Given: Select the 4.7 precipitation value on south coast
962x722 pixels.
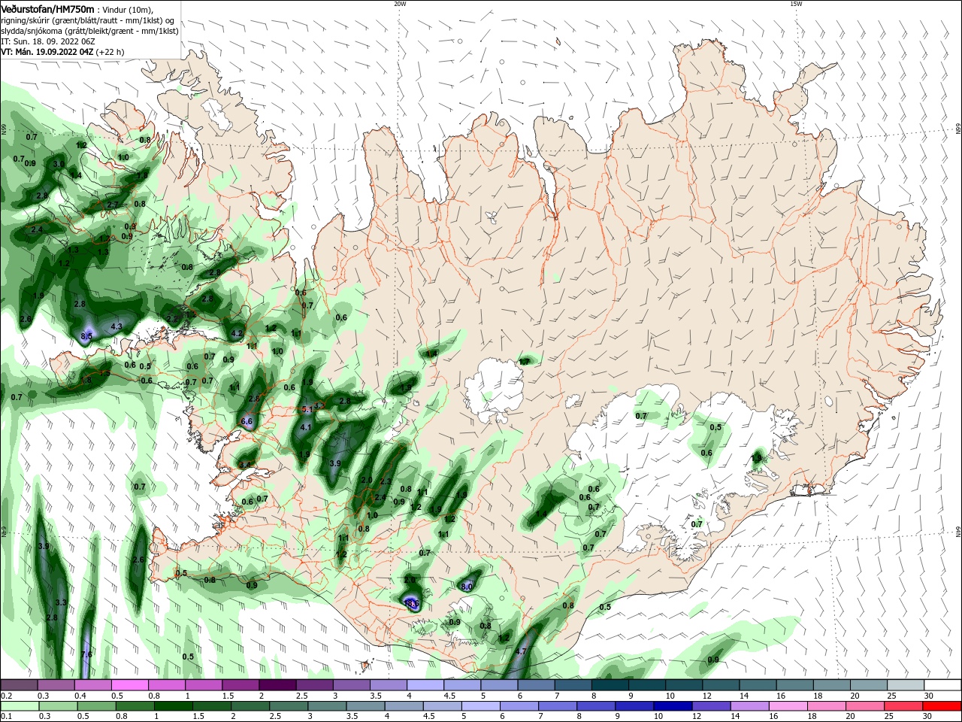Looking at the screenshot, I should point(521,652).
